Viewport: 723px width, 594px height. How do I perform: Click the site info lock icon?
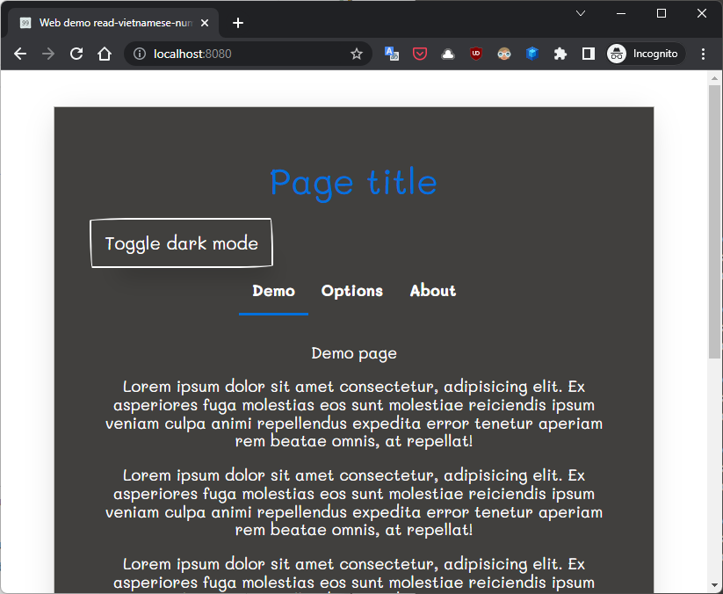point(140,54)
